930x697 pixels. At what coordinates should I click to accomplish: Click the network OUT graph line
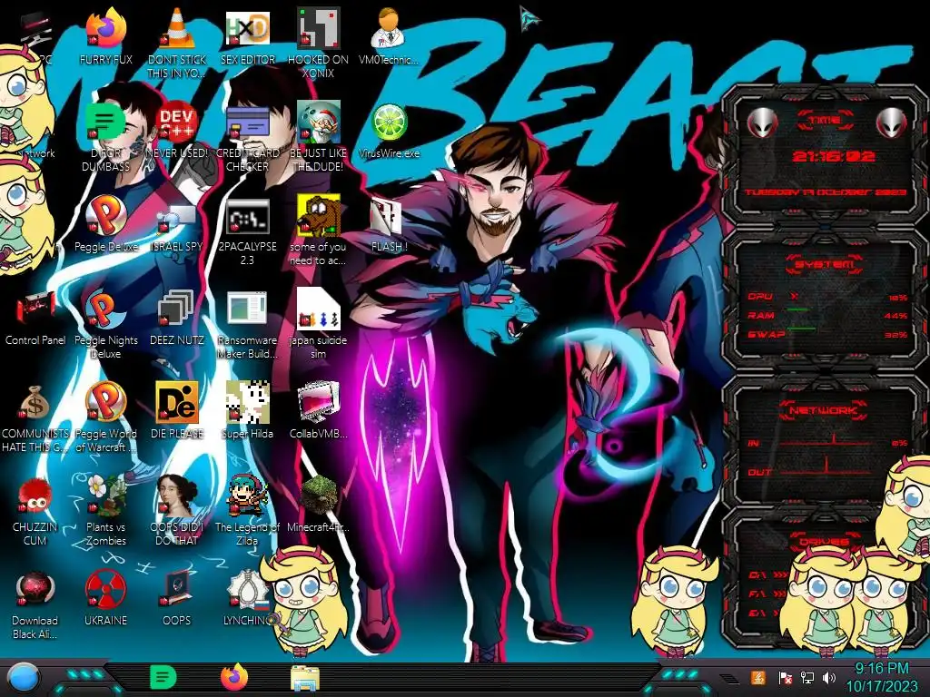click(826, 467)
